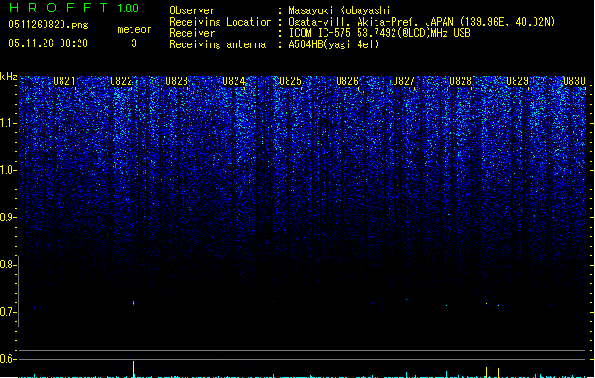Click the 0.6 kHz axis tick label
This screenshot has width=595, height=378.
pyautogui.click(x=8, y=359)
